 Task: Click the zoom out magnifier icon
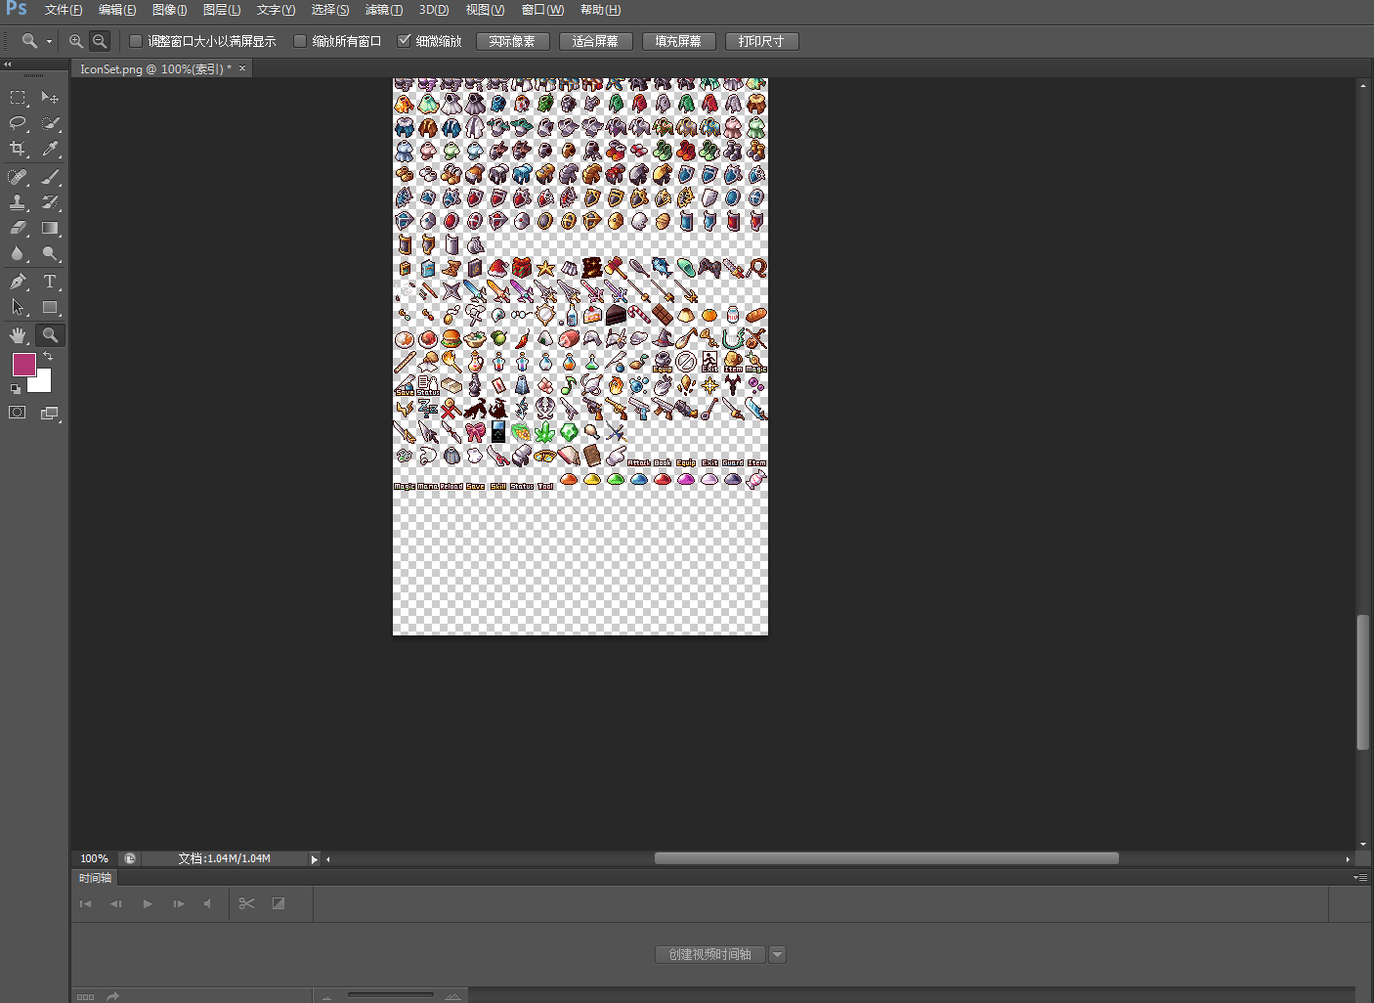coord(100,41)
